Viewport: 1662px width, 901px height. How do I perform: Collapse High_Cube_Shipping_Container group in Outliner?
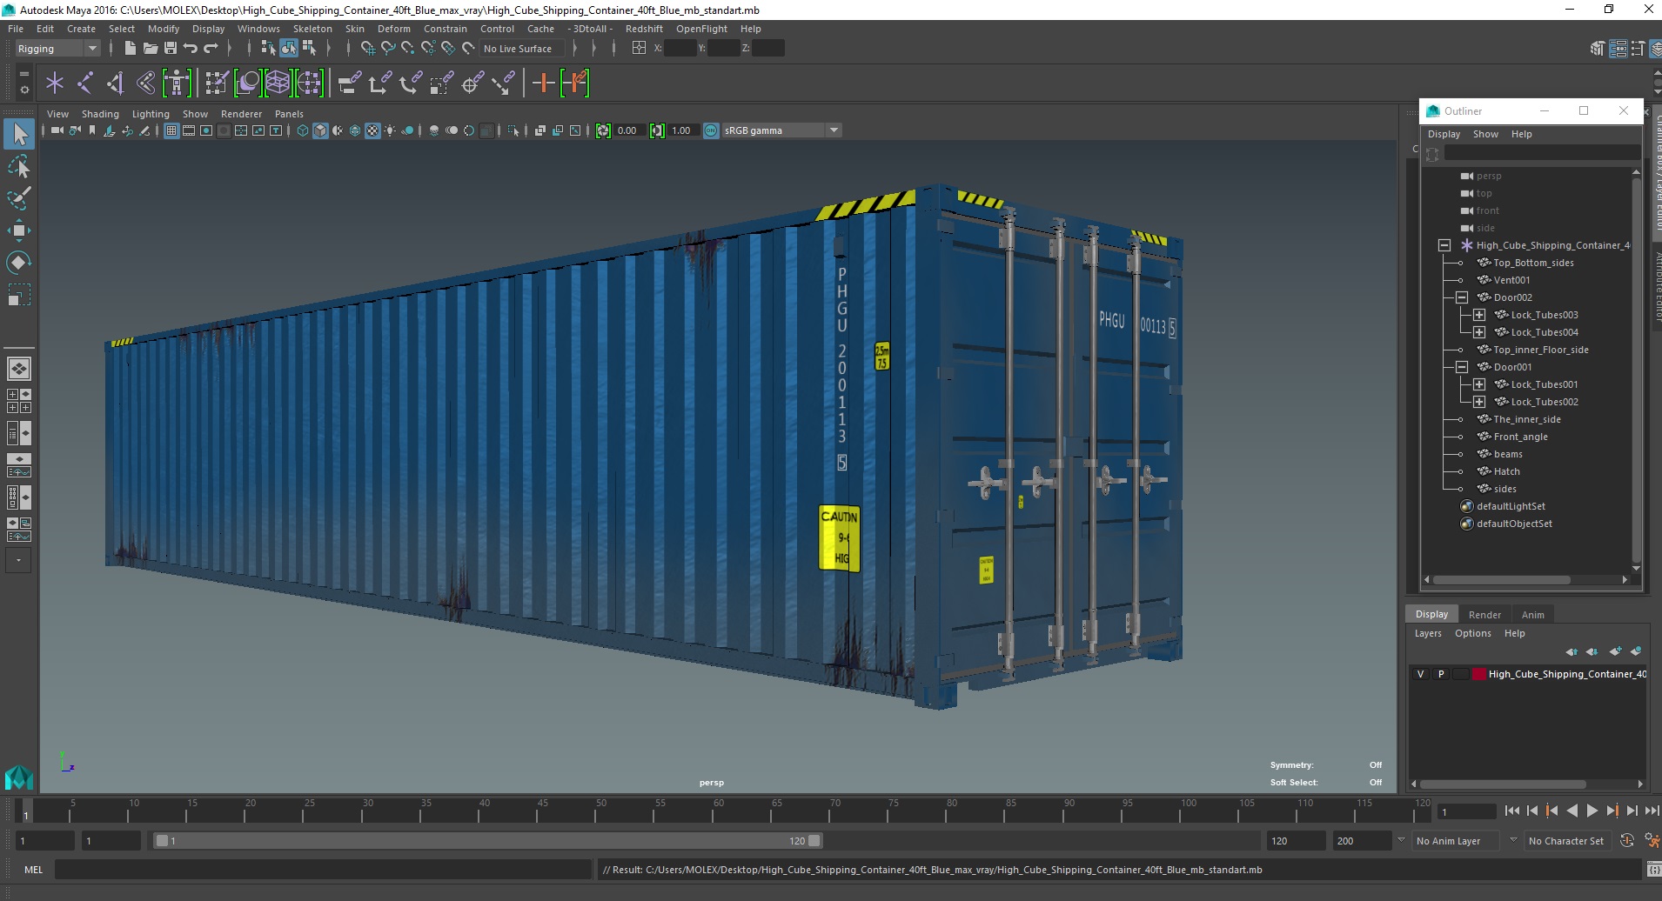point(1444,245)
